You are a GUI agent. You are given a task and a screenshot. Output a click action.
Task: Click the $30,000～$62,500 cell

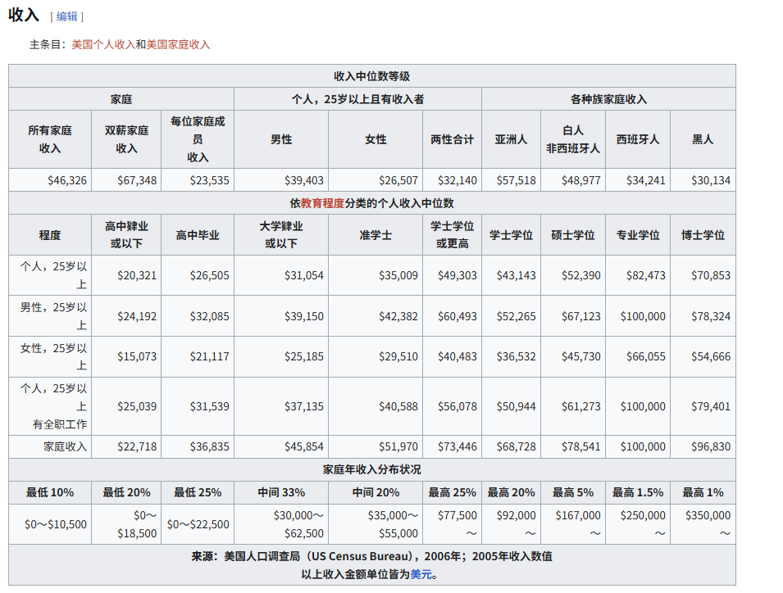(x=281, y=524)
